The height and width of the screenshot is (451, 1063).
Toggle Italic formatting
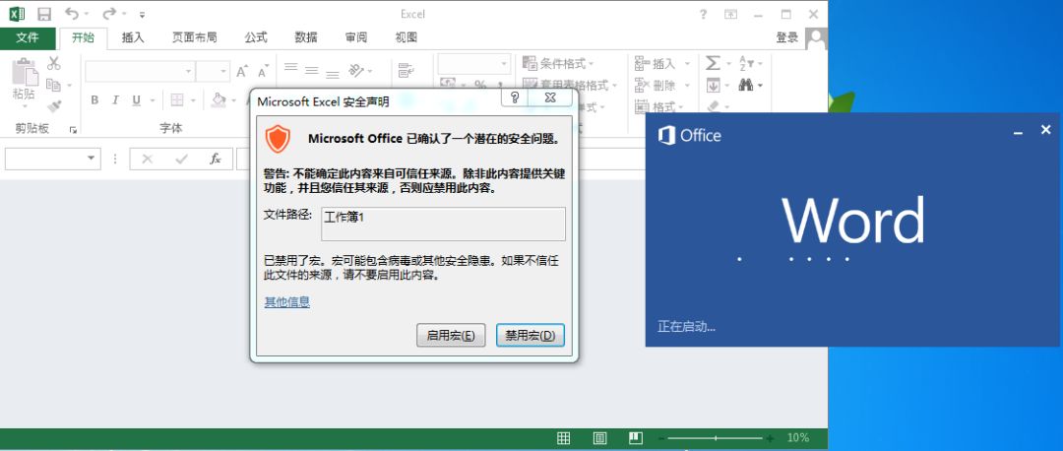pyautogui.click(x=115, y=100)
